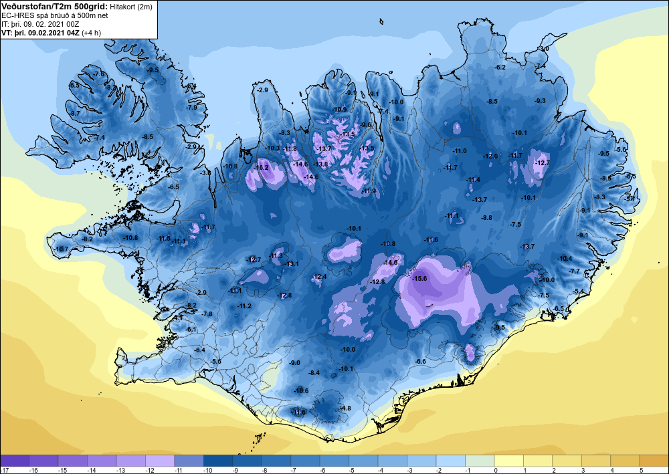Click the -6.4 temperature label
This screenshot has width=669, height=474.
pyautogui.click(x=199, y=350)
